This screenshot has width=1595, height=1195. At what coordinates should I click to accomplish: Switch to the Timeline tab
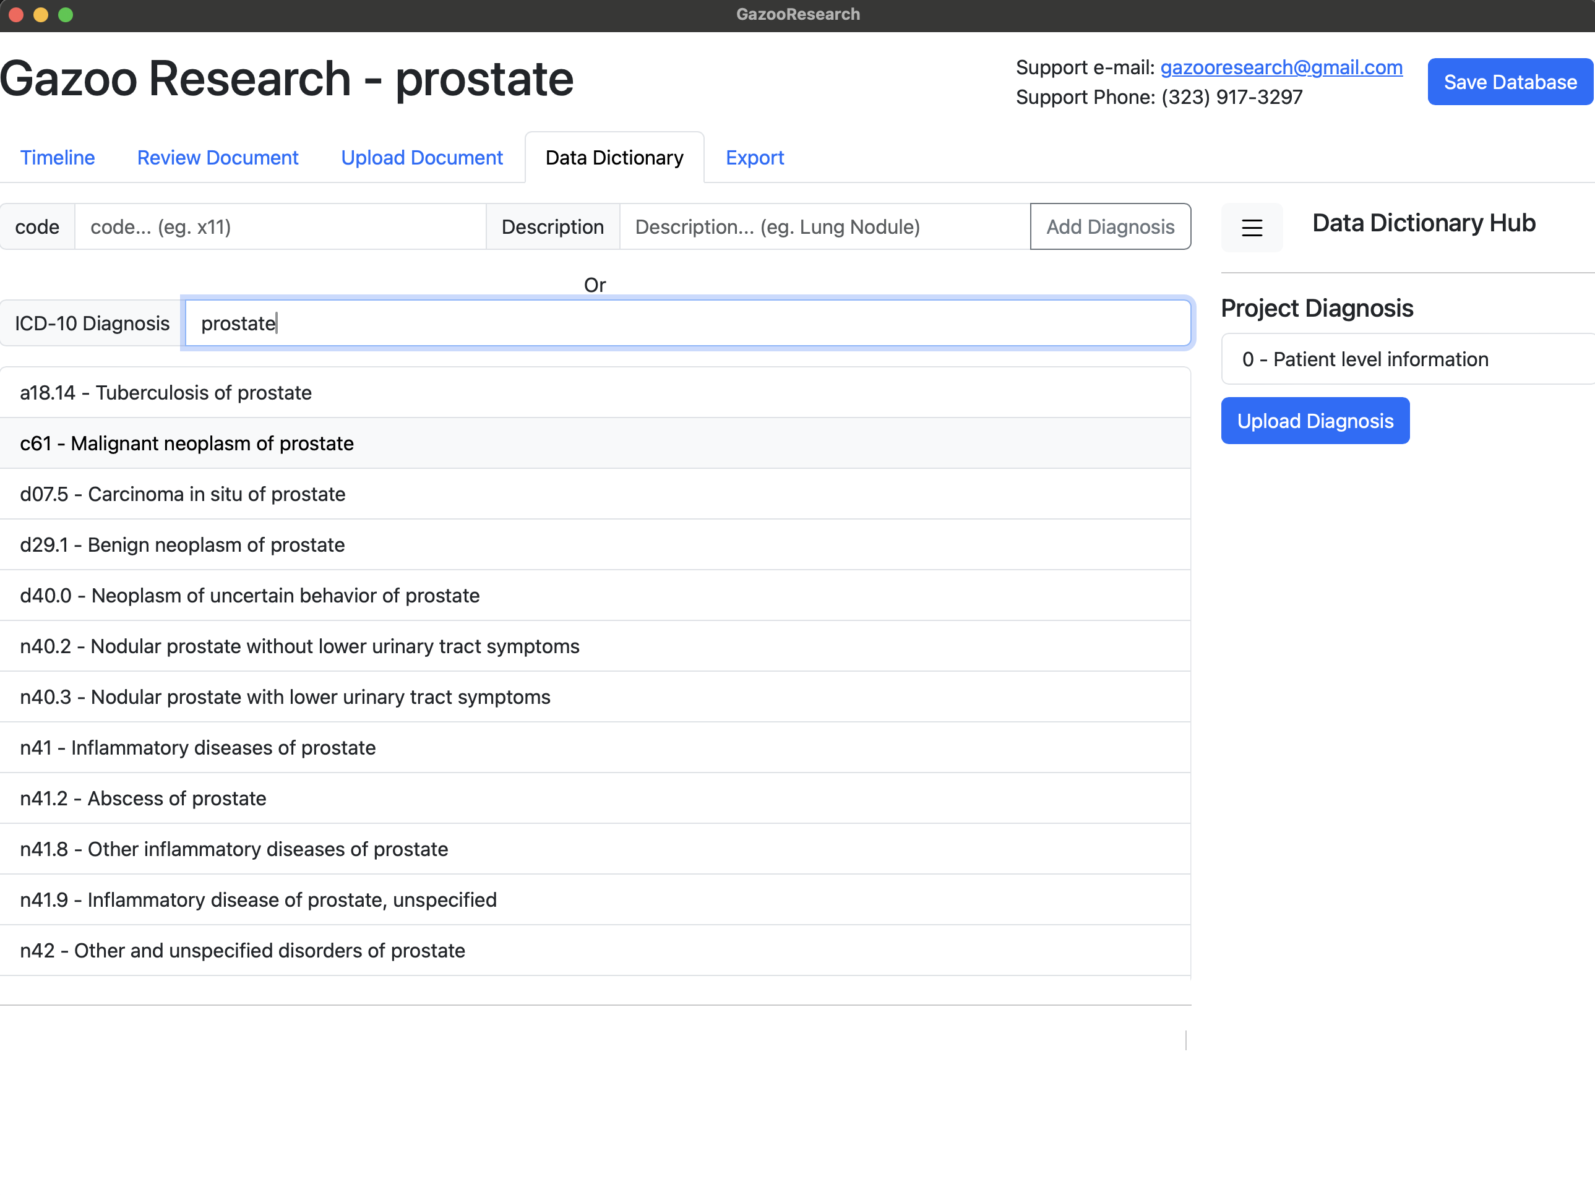[x=58, y=158]
